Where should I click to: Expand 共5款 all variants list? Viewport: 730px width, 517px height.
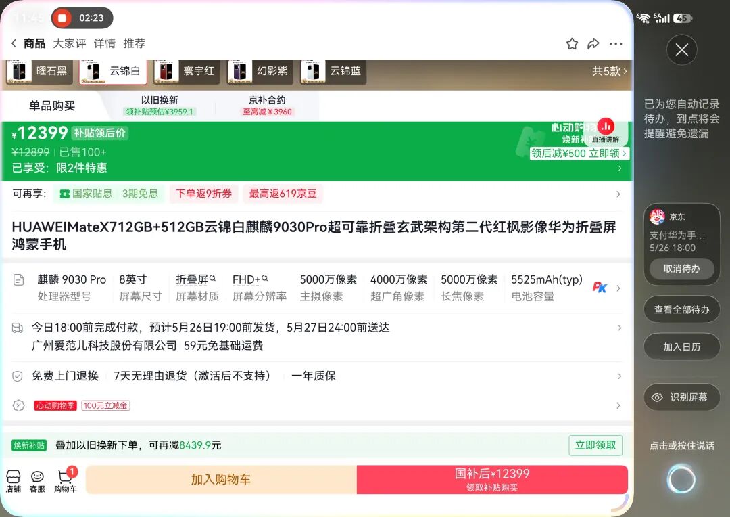click(610, 71)
